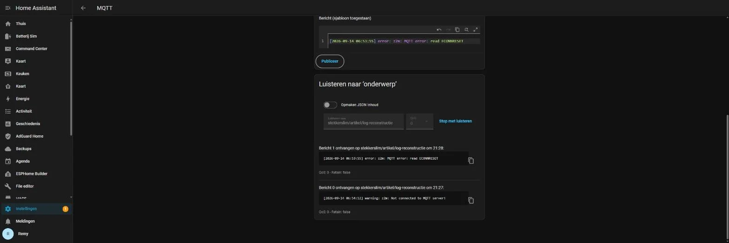Click the sidebar vertical scrollbar

pyautogui.click(x=71, y=77)
